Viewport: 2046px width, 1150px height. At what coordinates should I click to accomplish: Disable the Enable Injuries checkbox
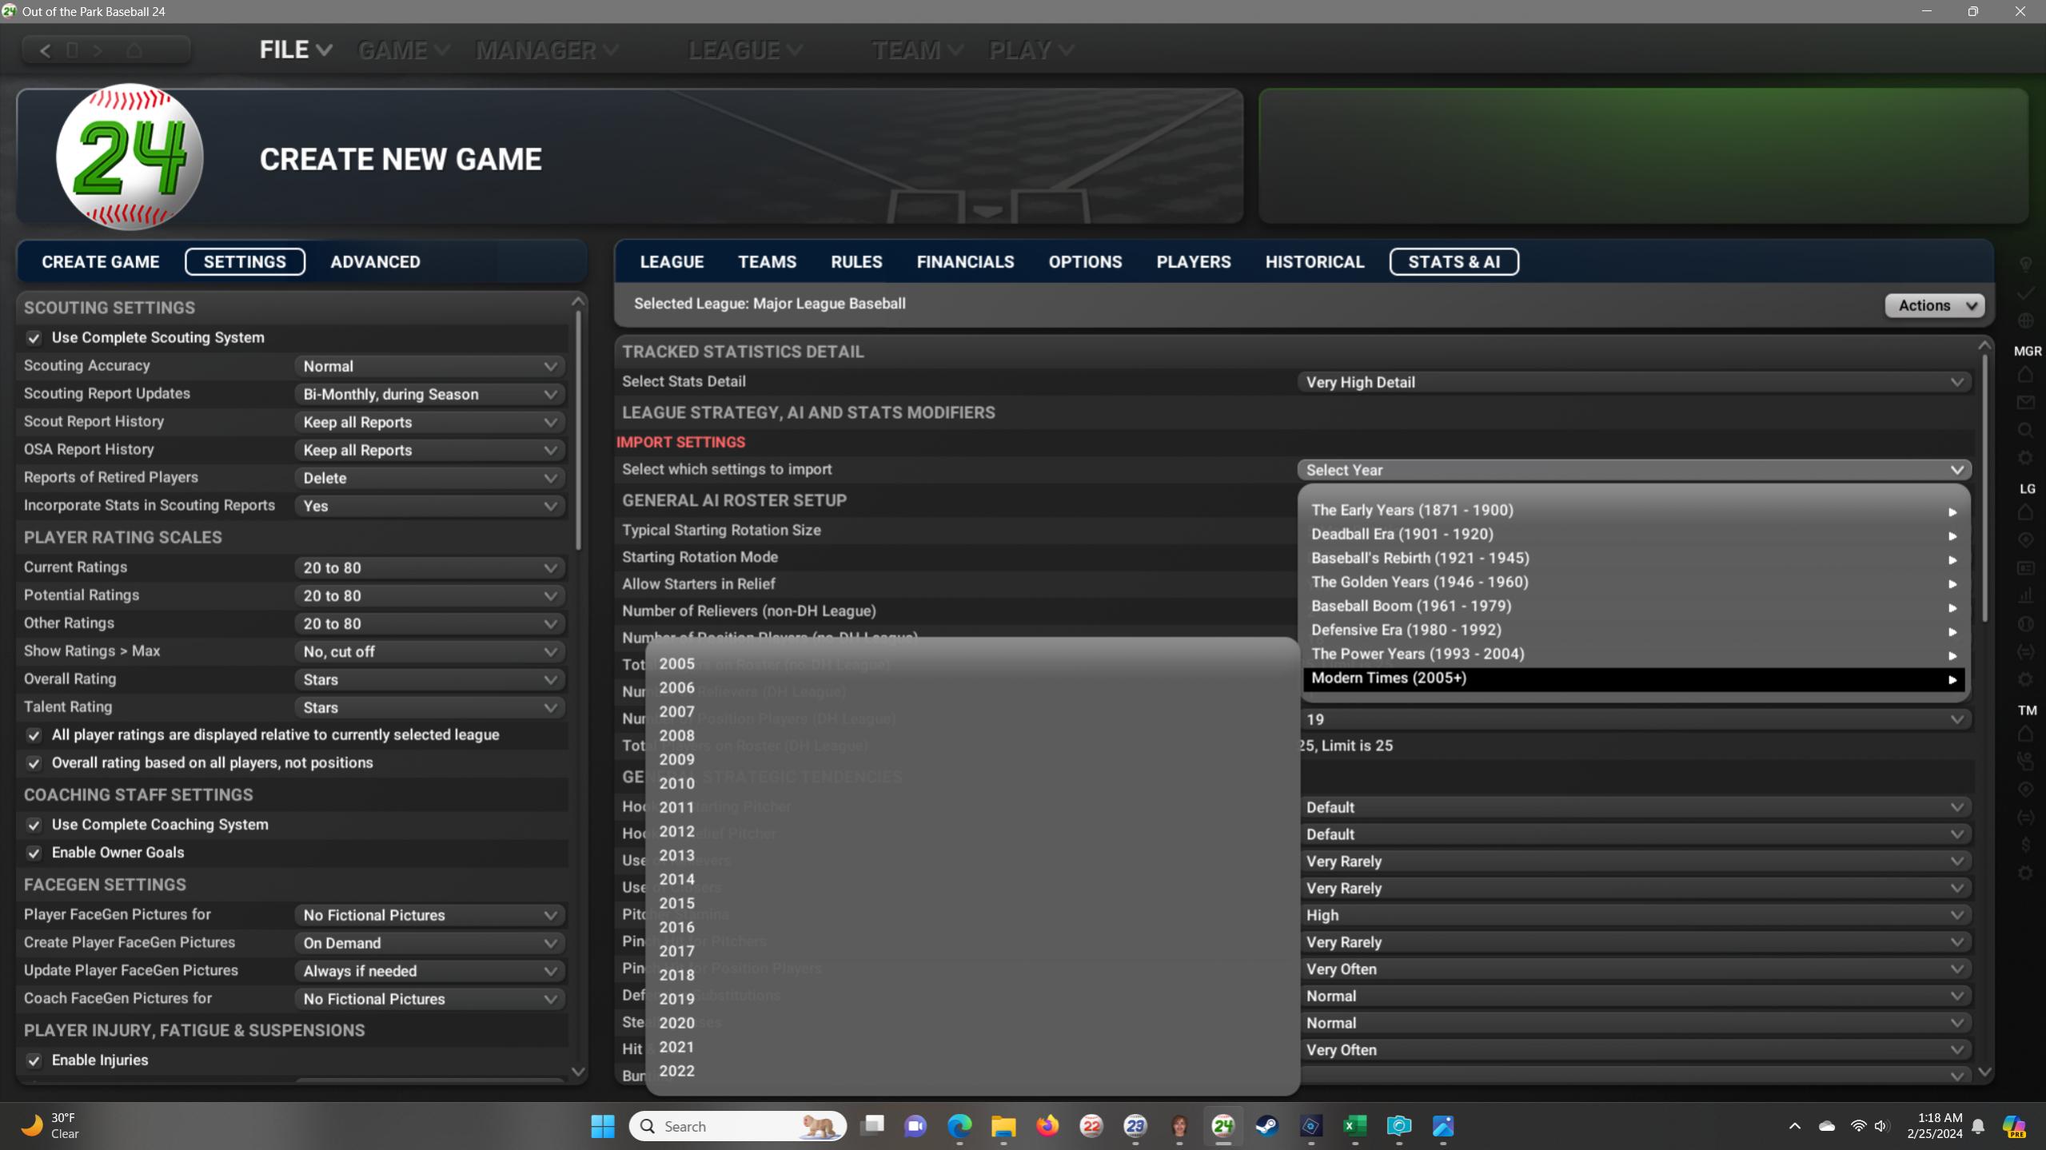tap(34, 1060)
